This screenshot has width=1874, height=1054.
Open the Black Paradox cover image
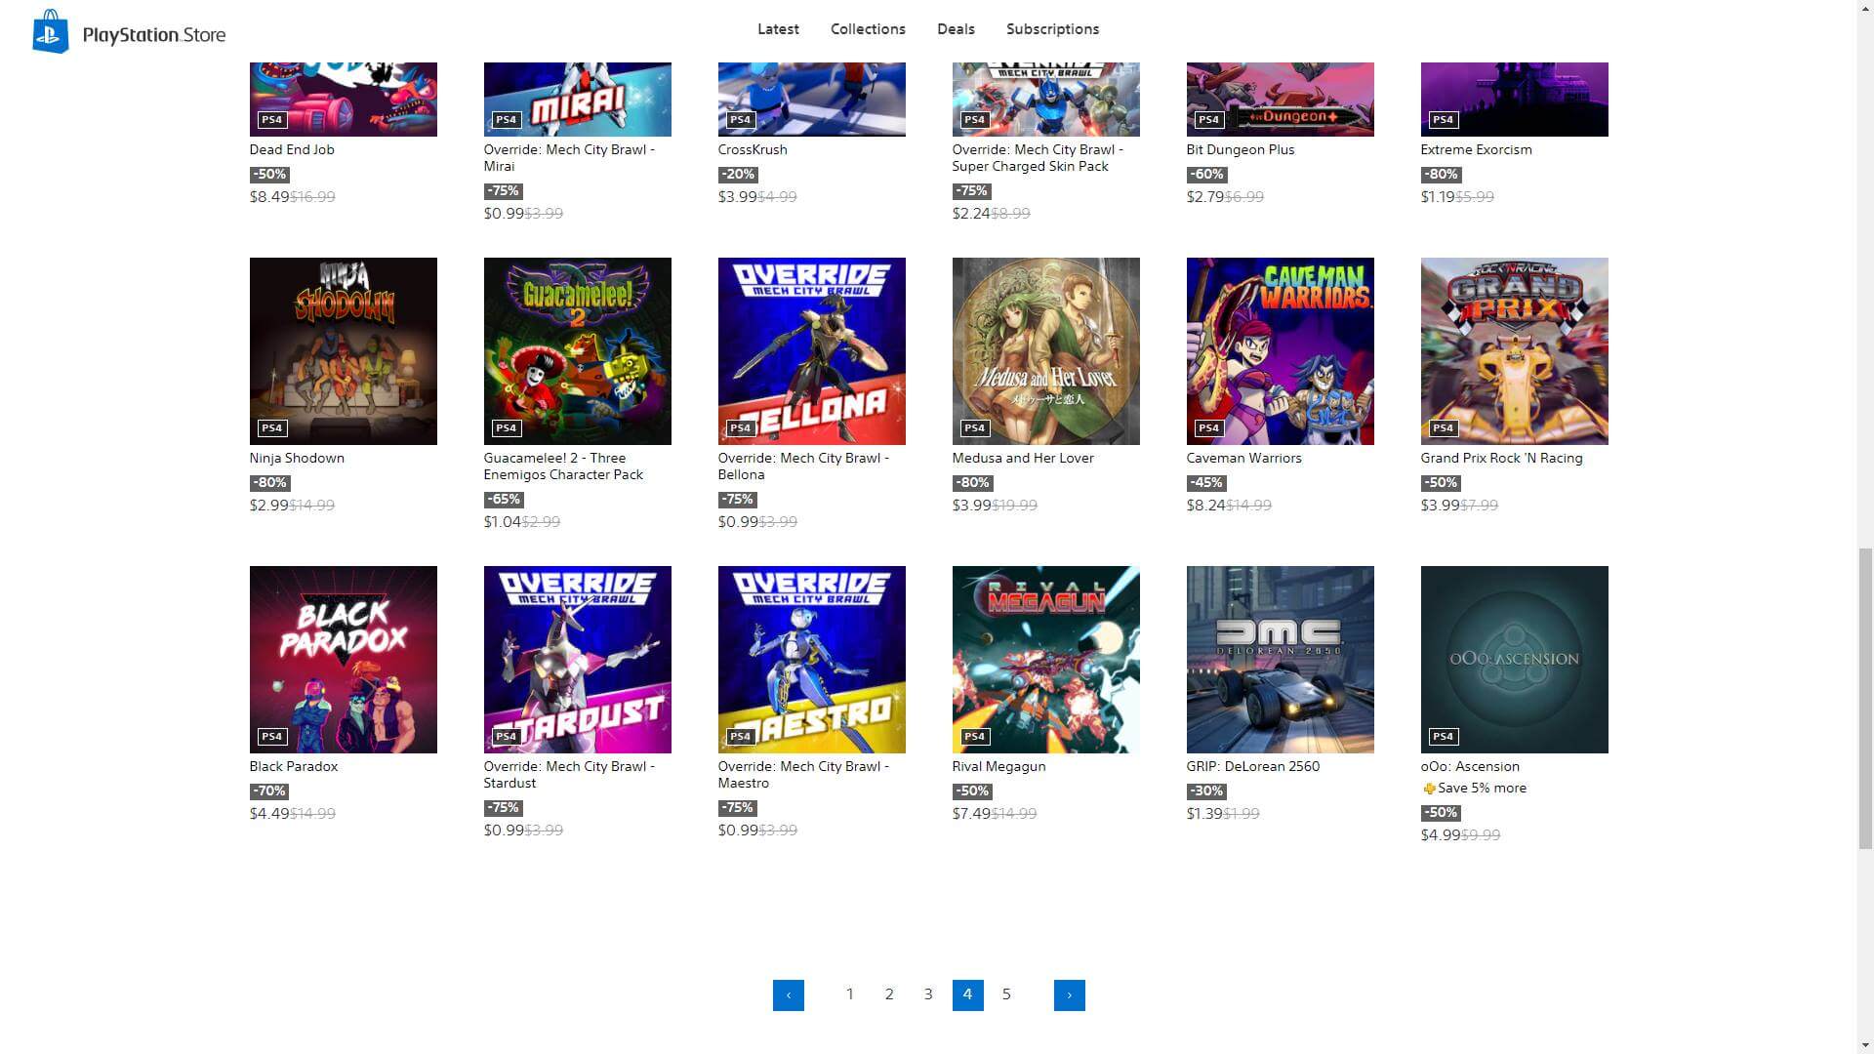pos(343,660)
